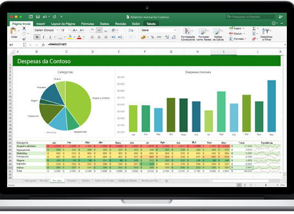The height and width of the screenshot is (214, 294).
Task: Toggle middle vertical alignment button
Action: (x=99, y=30)
